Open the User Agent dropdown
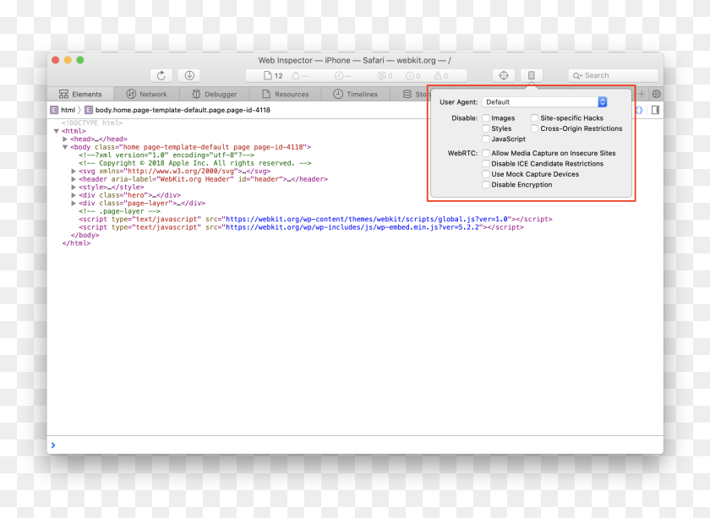This screenshot has width=710, height=518. [x=544, y=102]
